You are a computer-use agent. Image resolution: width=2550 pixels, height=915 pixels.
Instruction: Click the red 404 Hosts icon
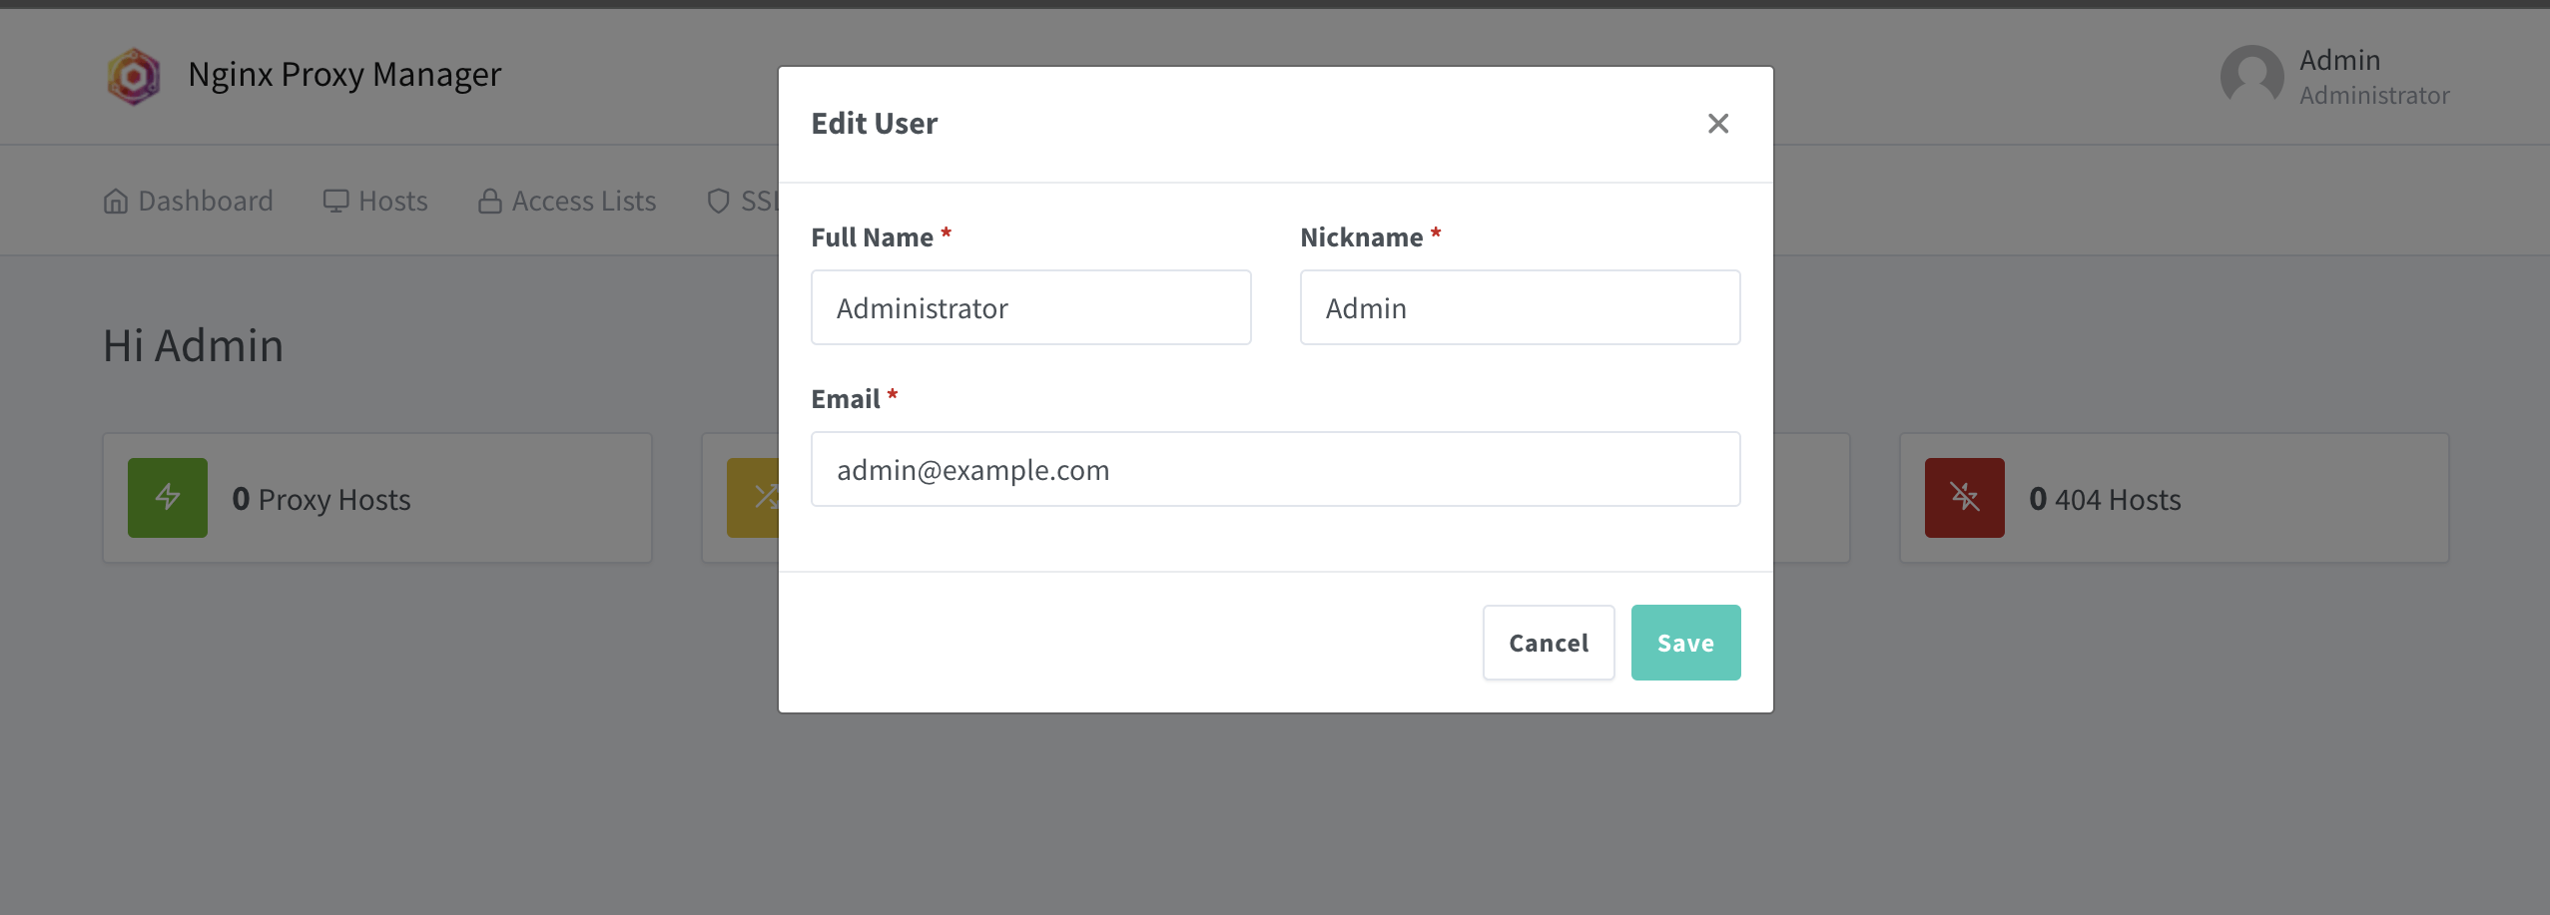tap(1964, 498)
